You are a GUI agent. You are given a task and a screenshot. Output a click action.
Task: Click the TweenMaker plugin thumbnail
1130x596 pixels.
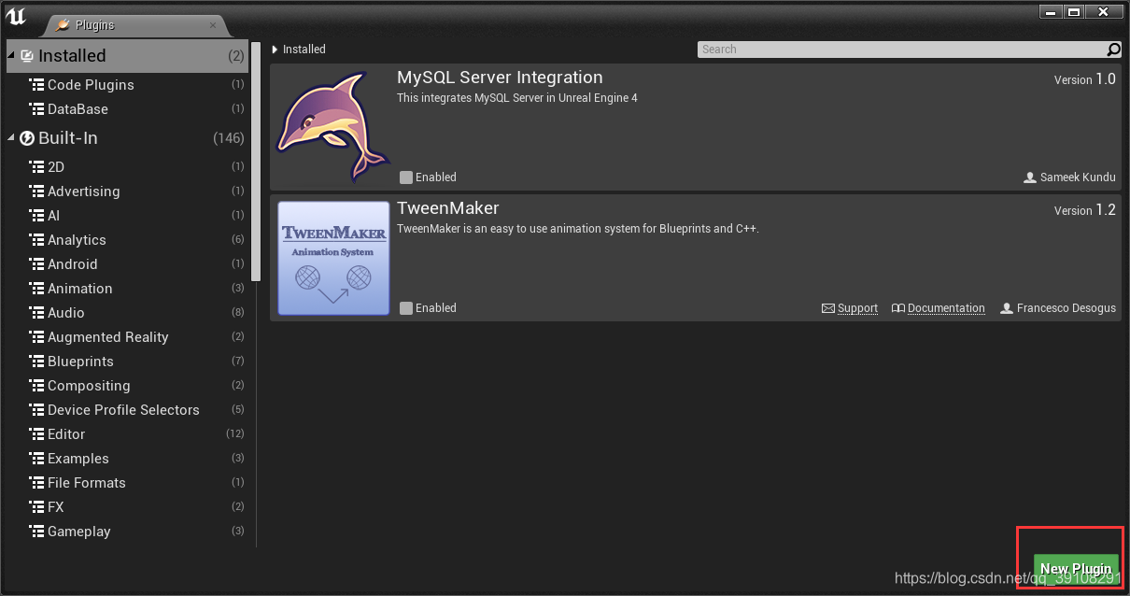coord(333,258)
